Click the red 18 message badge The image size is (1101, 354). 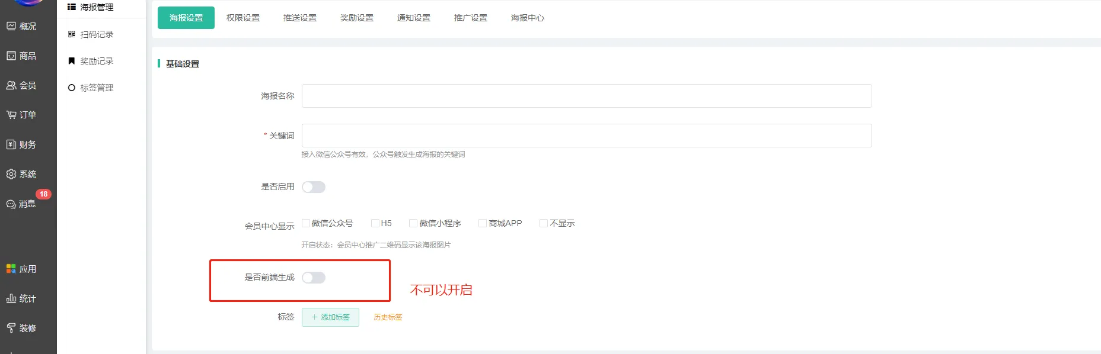tap(43, 194)
